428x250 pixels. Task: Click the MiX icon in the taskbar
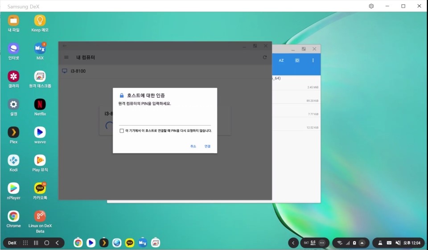(x=143, y=242)
